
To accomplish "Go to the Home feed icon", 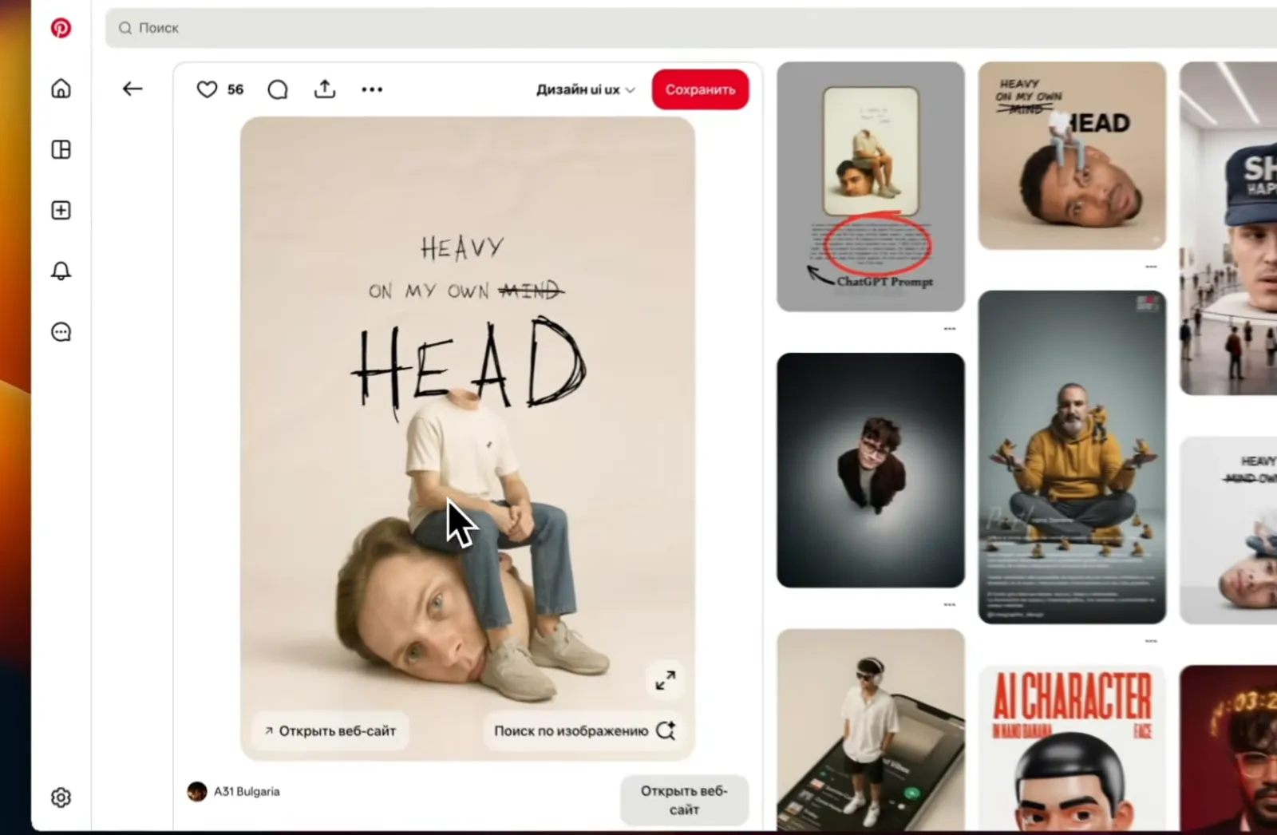I will [x=61, y=89].
